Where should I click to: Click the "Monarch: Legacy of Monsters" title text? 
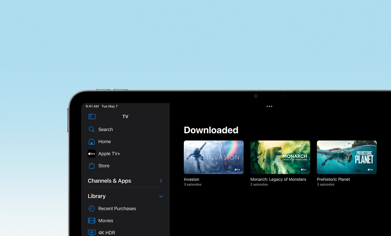click(278, 179)
